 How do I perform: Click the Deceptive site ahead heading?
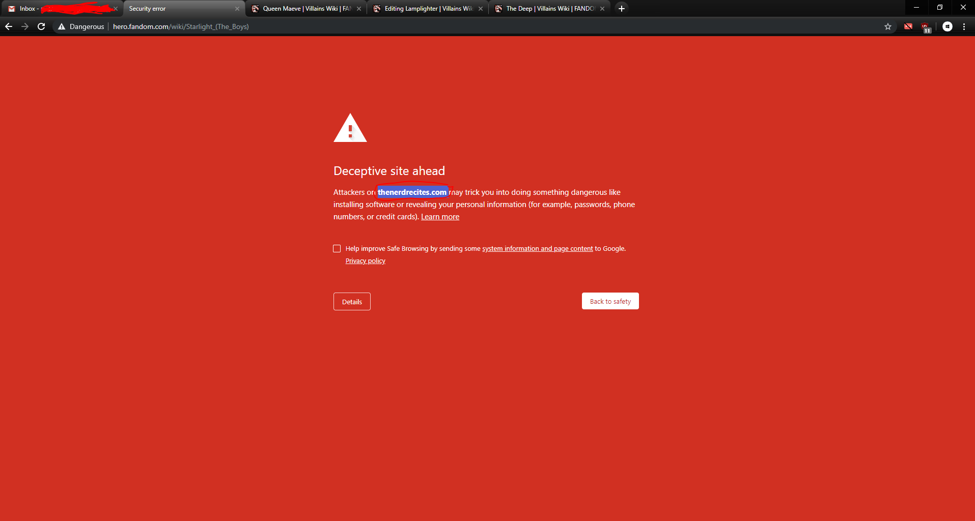coord(389,171)
